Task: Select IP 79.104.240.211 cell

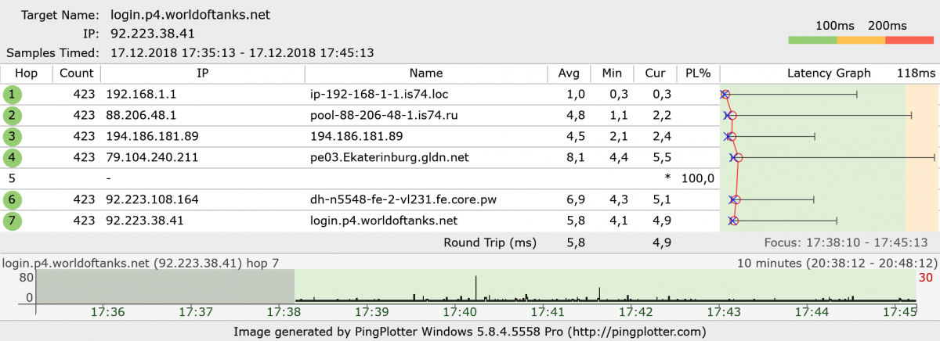Action: coord(151,157)
